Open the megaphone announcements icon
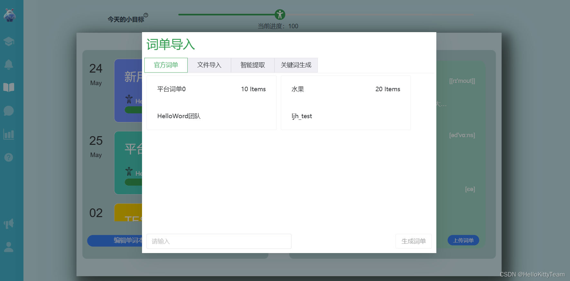570x281 pixels. click(x=9, y=224)
